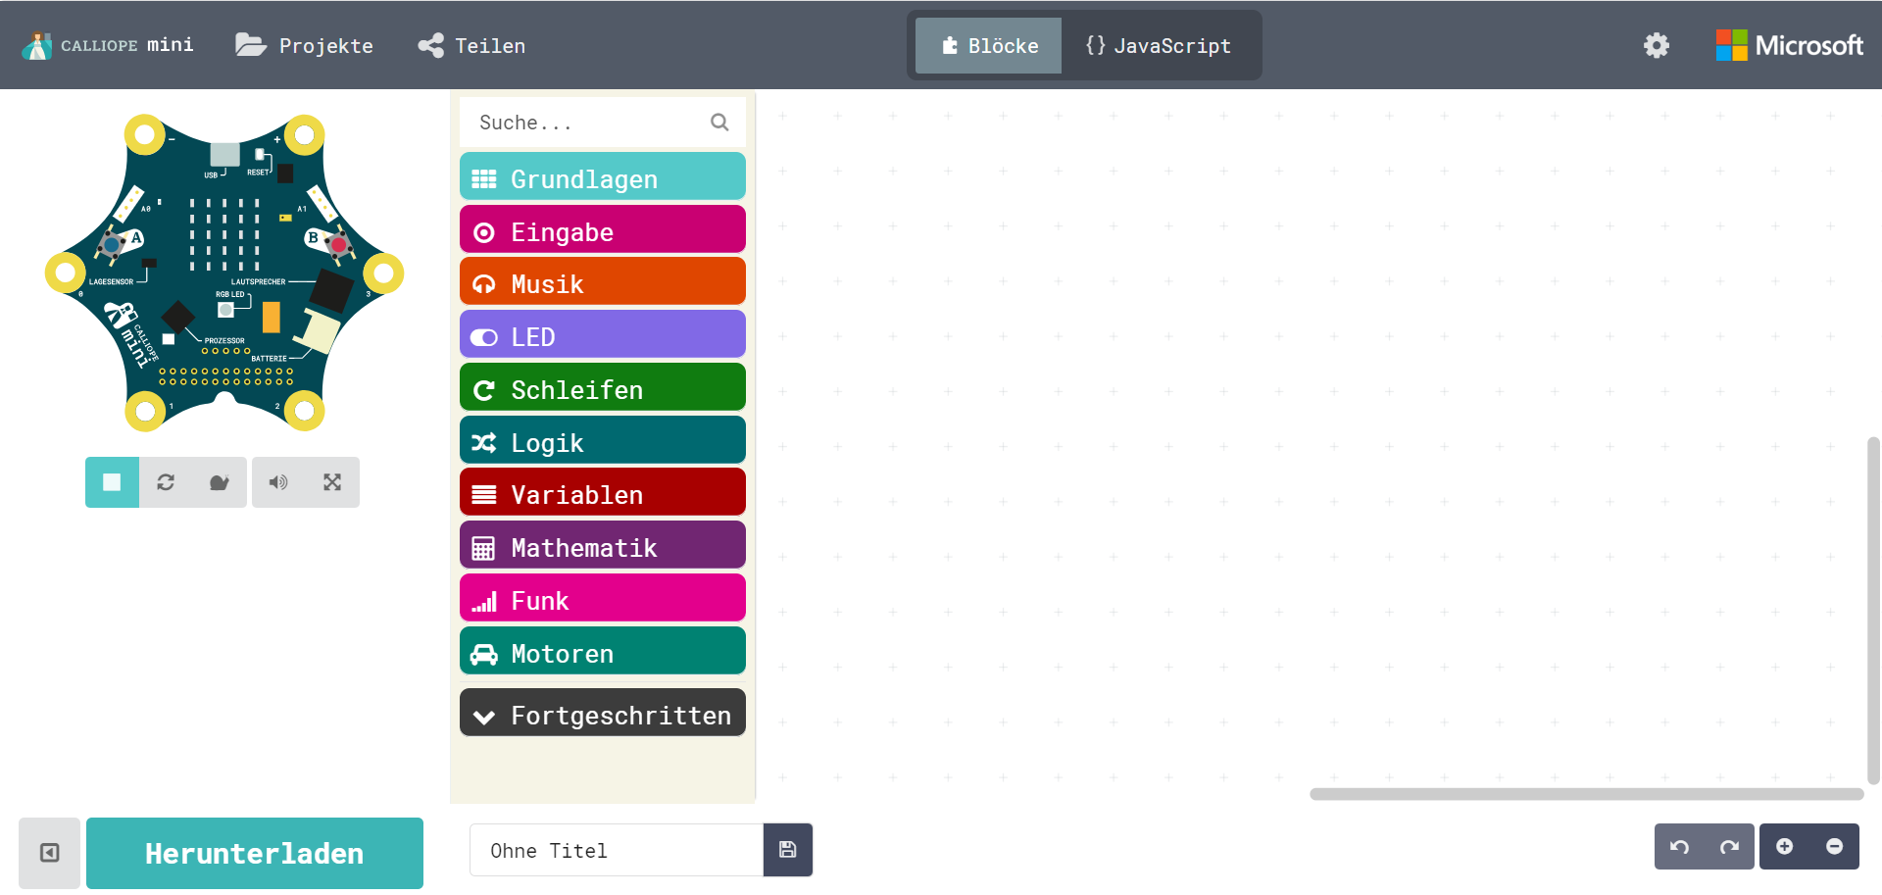
Task: Open the Projekte menu
Action: coord(304,45)
